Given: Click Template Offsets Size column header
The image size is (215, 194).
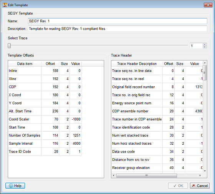Looking at the screenshot, I should [x=64, y=64].
